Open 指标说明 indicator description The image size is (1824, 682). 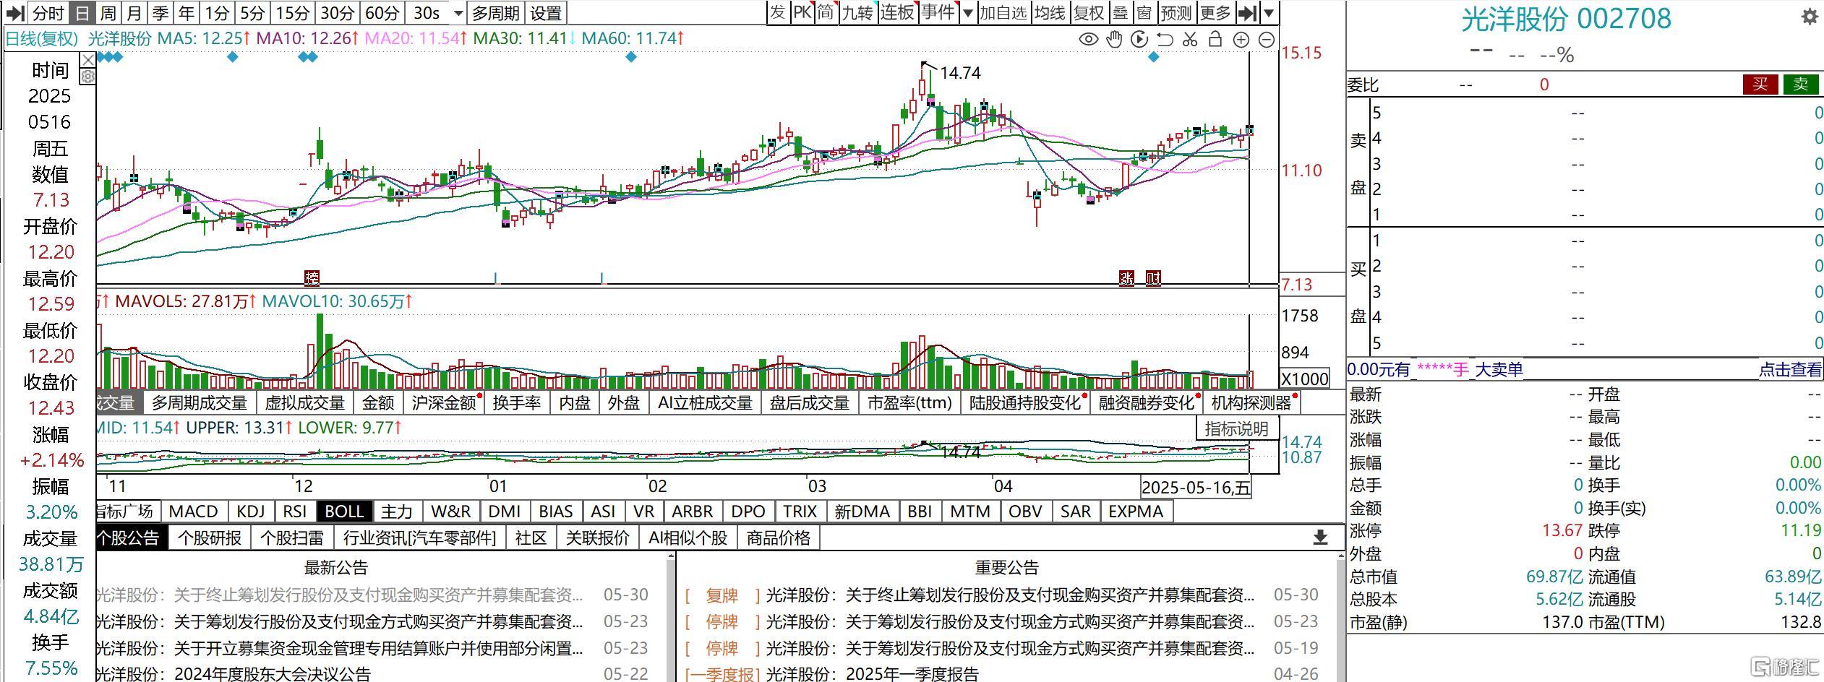coord(1237,428)
